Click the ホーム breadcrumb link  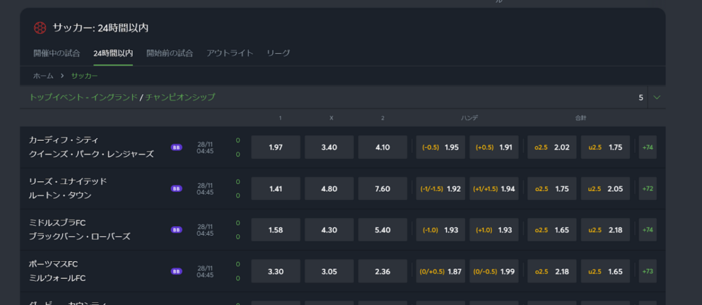(x=43, y=76)
